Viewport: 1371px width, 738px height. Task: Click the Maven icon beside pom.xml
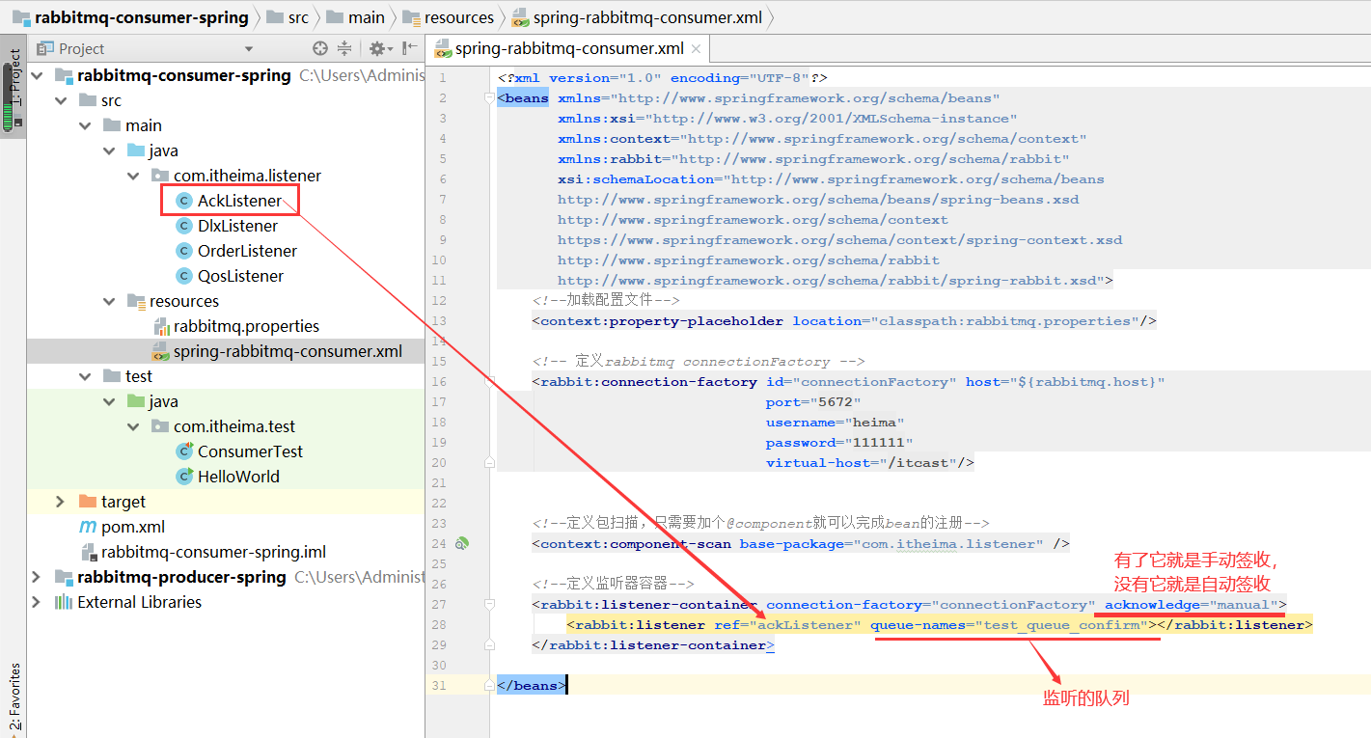[x=88, y=527]
